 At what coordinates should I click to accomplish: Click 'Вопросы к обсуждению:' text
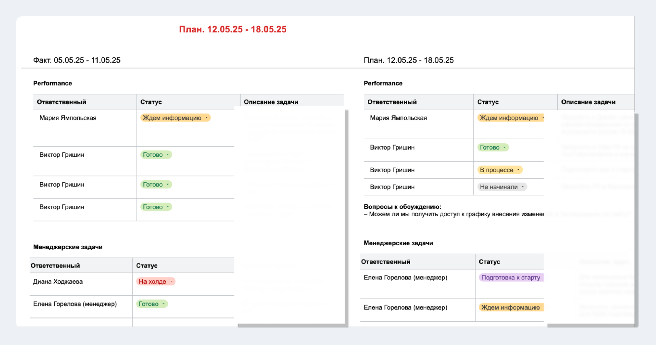402,207
